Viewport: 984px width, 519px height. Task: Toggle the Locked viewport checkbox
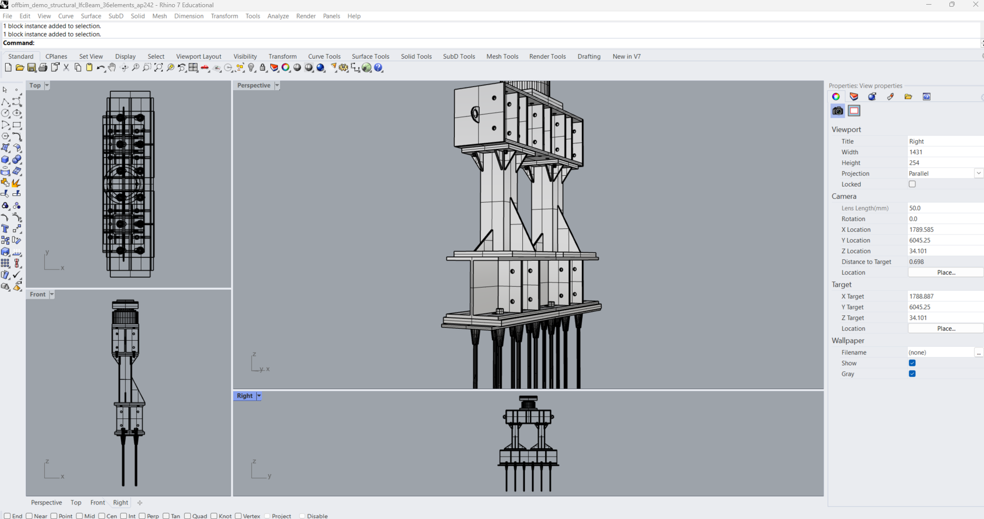point(912,184)
